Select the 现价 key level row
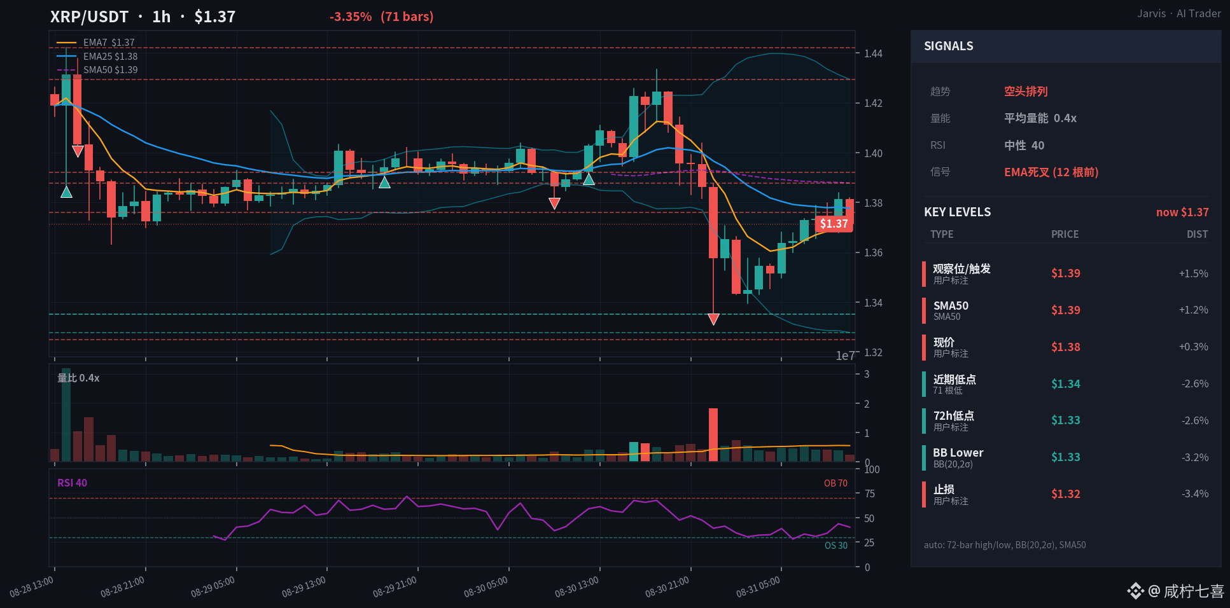Image resolution: width=1230 pixels, height=608 pixels. 1066,347
